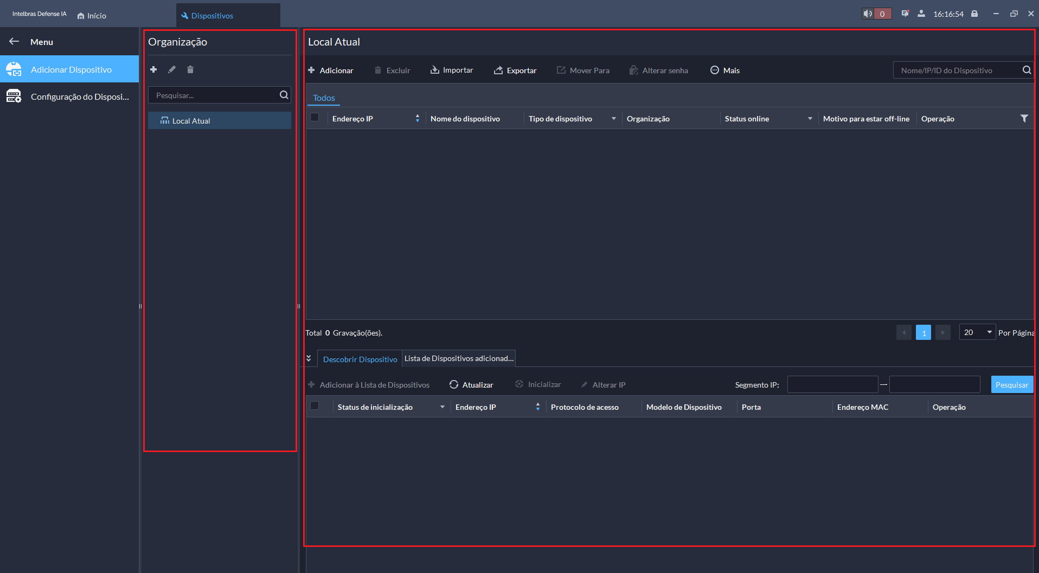
Task: Click the lock screen padlock icon
Action: pyautogui.click(x=974, y=14)
